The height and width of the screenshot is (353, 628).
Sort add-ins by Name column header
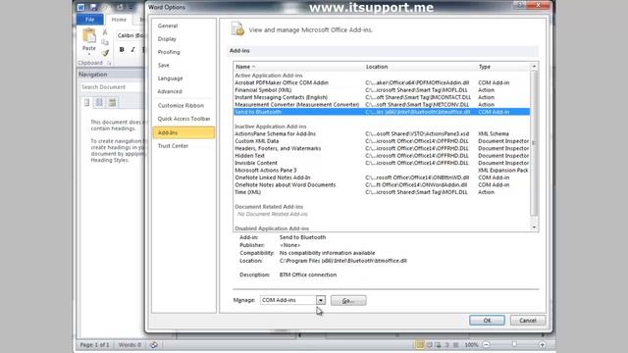(298, 67)
